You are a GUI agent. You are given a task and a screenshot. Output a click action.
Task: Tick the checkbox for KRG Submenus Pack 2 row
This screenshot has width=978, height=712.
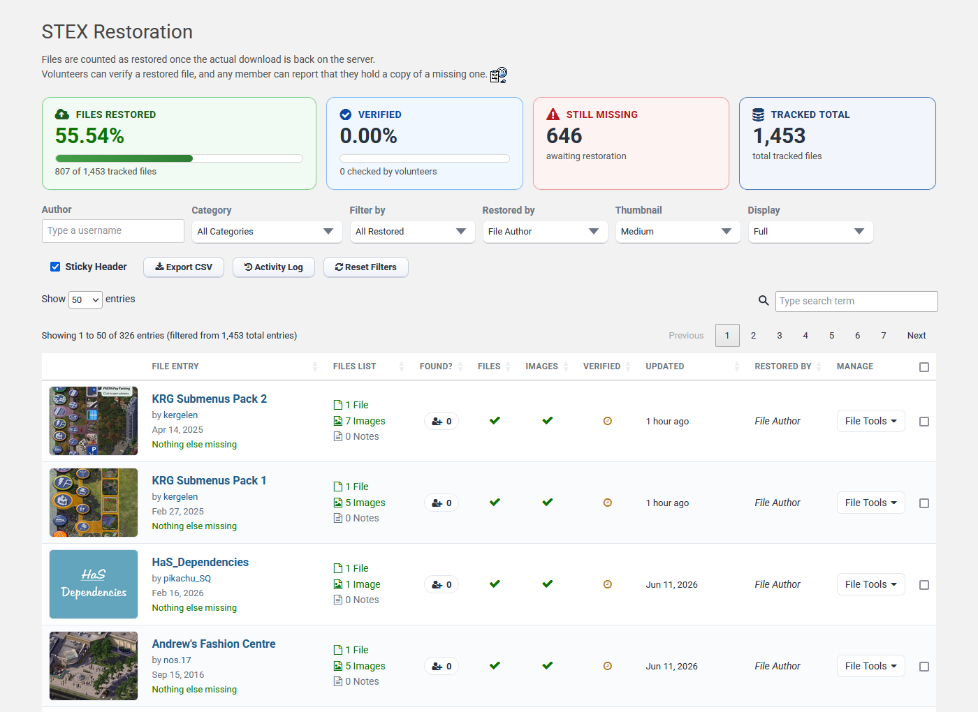tap(924, 422)
